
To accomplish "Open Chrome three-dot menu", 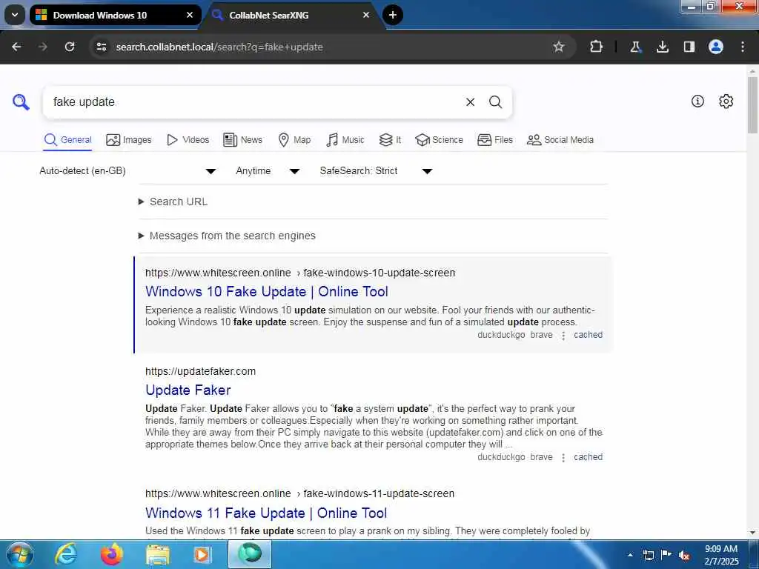I will tap(743, 47).
